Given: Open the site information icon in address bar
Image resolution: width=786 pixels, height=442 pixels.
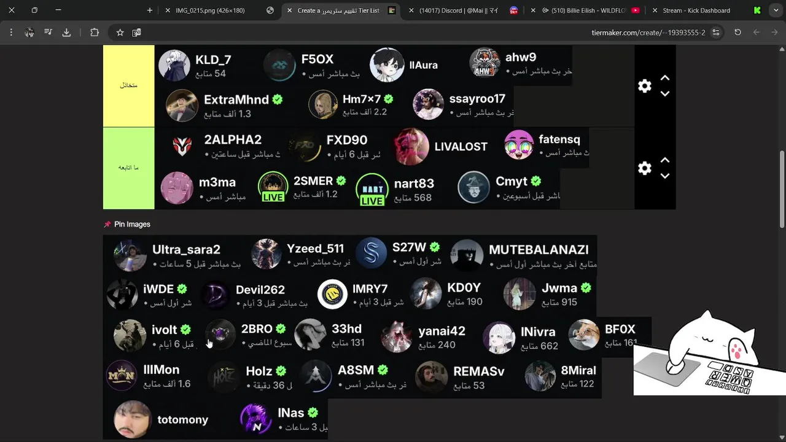Looking at the screenshot, I should pyautogui.click(x=716, y=33).
